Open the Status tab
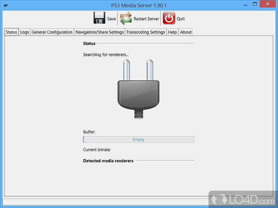The image size is (278, 208). [x=11, y=32]
